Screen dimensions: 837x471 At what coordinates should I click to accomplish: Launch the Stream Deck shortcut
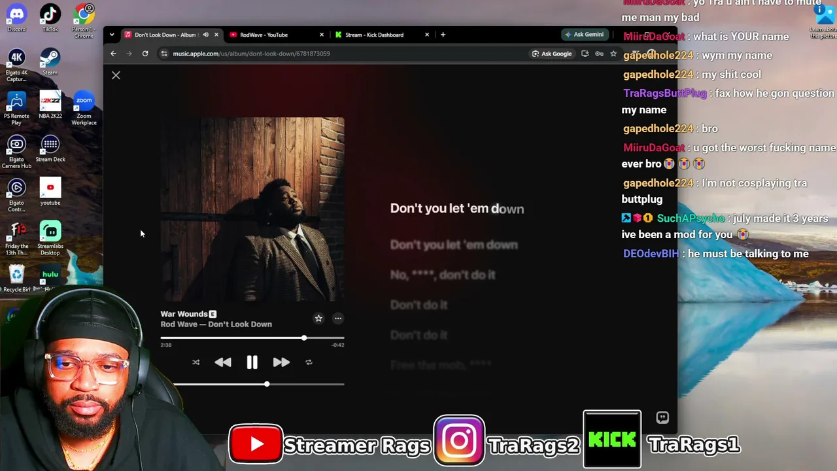click(x=50, y=148)
